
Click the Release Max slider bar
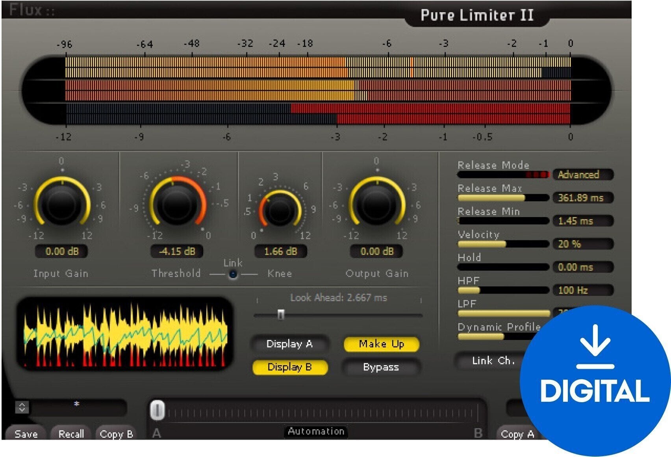pyautogui.click(x=503, y=198)
